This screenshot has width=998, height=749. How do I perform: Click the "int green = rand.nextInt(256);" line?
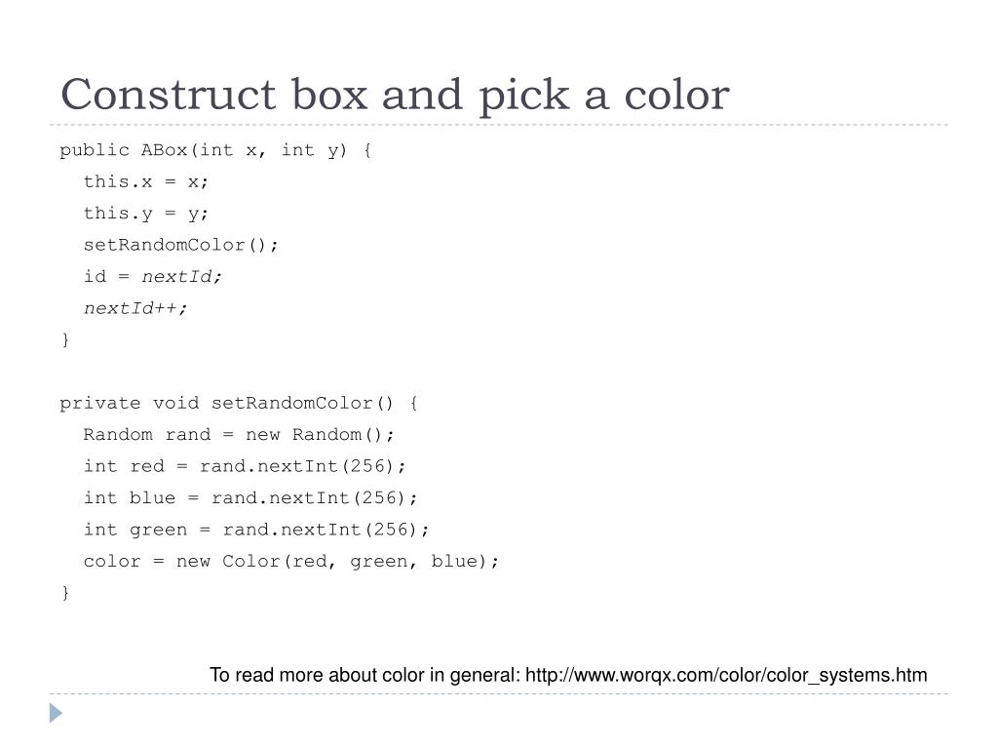pos(256,530)
